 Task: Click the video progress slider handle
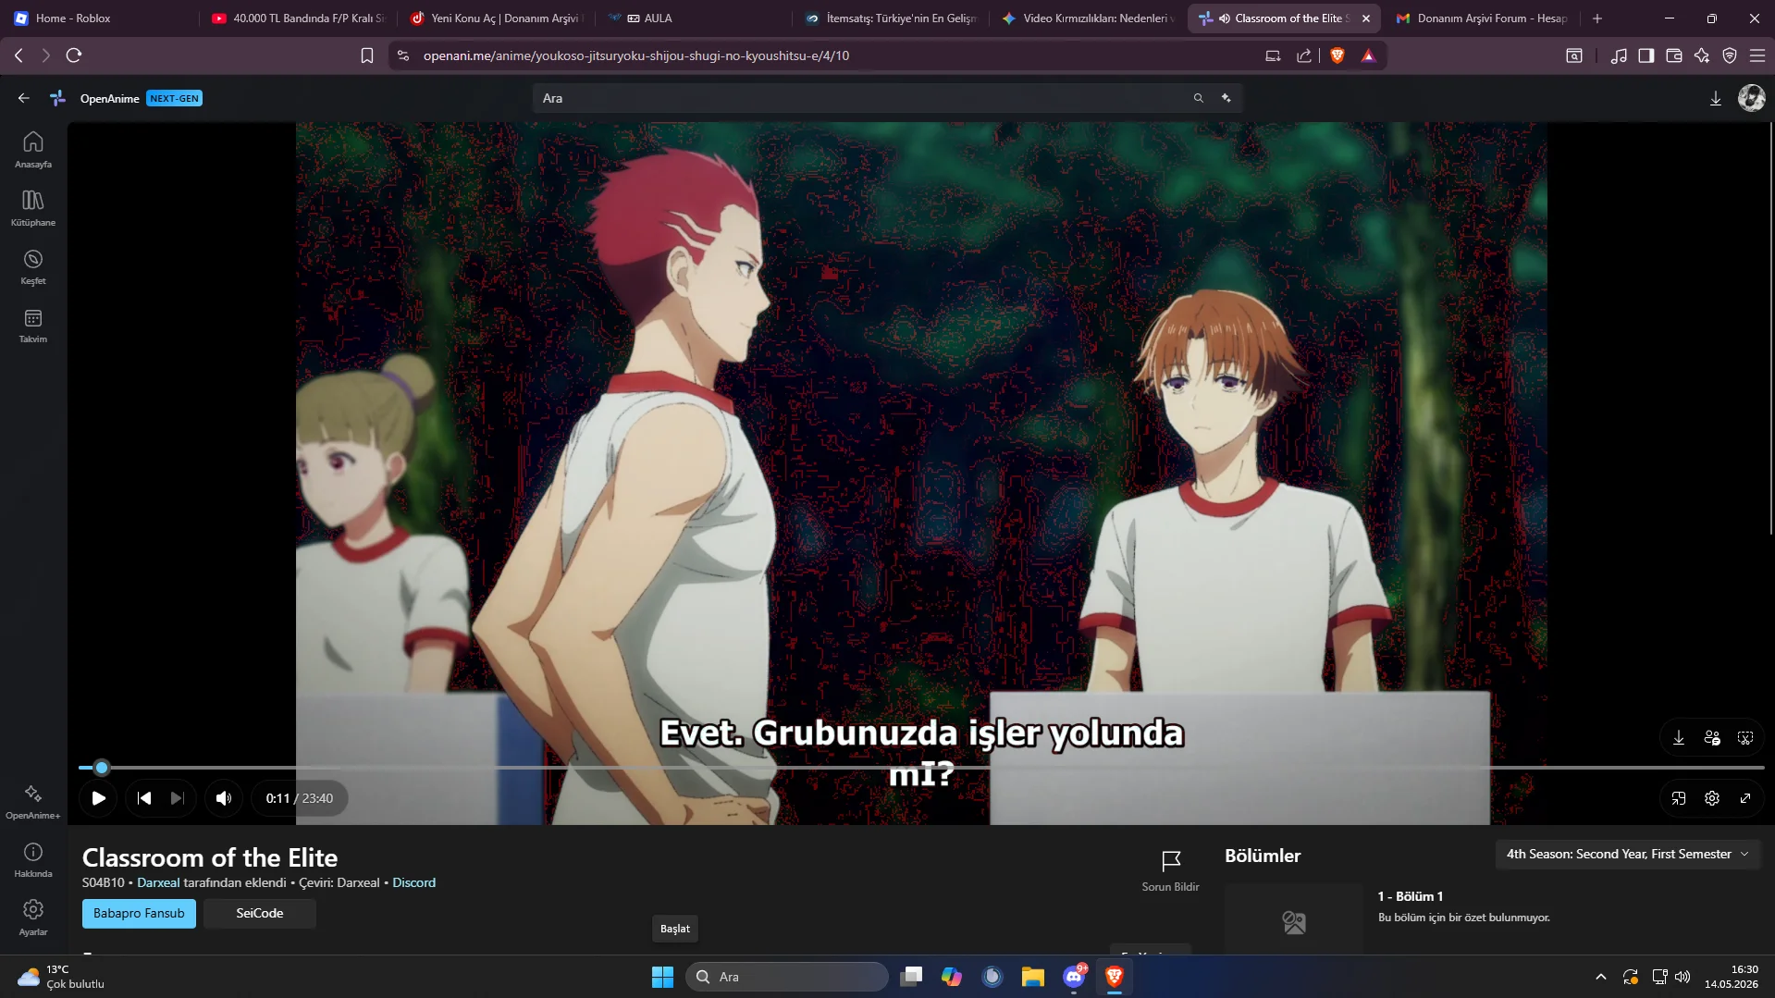point(102,768)
